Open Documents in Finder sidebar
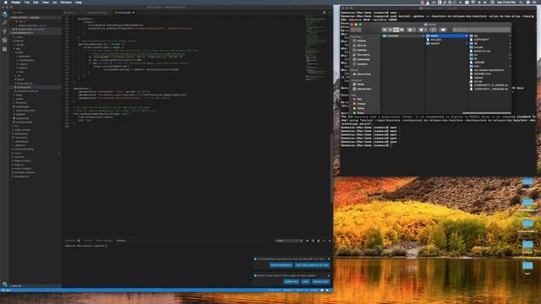This screenshot has width=541, height=304. 363,55
